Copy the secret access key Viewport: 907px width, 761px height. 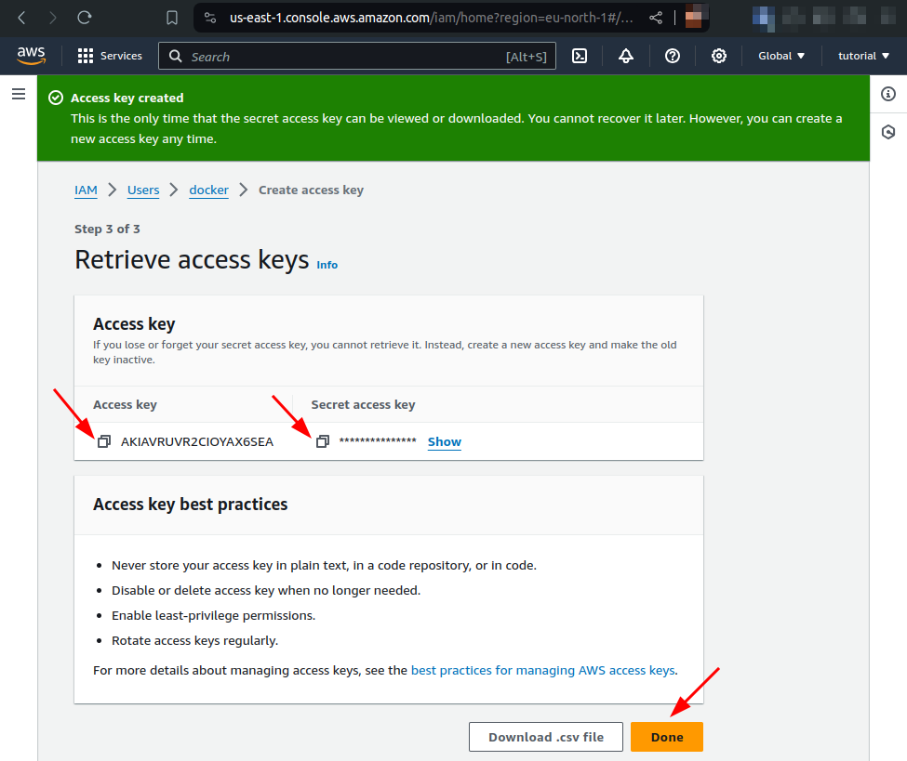click(x=323, y=441)
